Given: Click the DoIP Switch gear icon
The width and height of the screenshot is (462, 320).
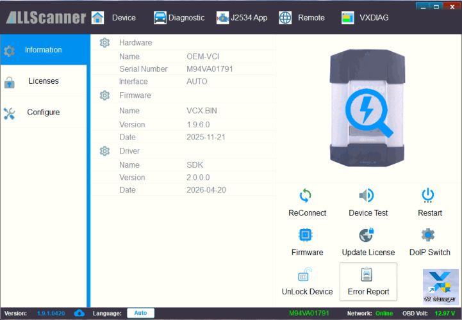Looking at the screenshot, I should [428, 235].
